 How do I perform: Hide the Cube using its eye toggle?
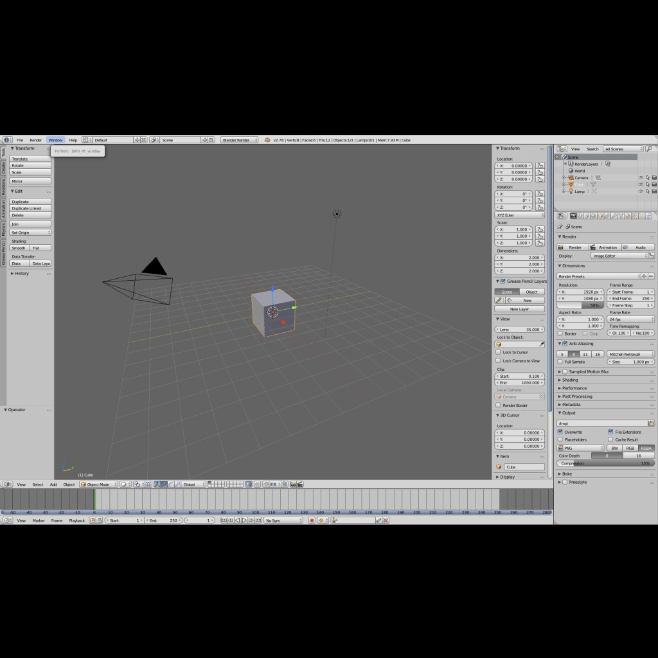click(x=639, y=184)
